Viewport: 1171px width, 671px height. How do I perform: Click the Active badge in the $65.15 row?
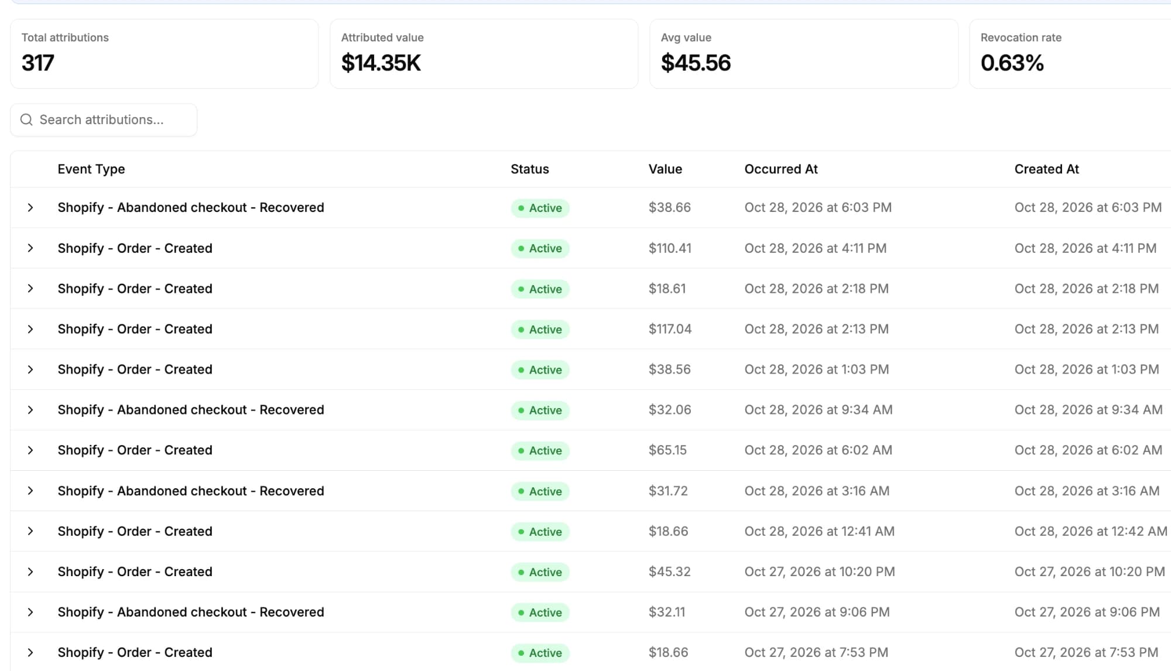540,451
